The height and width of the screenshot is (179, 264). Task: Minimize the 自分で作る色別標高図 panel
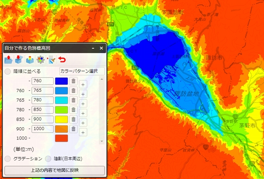93,48
